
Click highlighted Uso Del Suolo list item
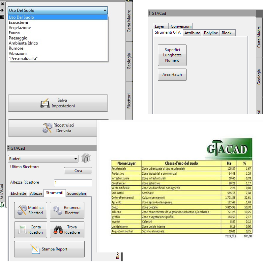coord(58,17)
